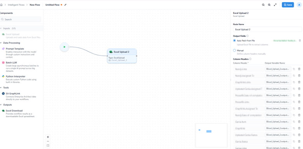Zoom out using top-bar magnifier minus
The height and width of the screenshot is (149, 303).
[x=263, y=5]
